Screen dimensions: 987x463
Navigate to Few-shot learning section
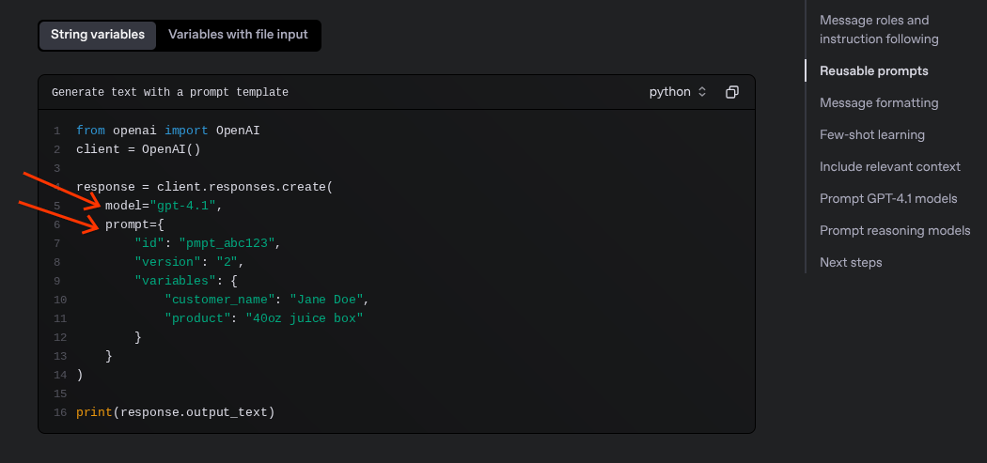tap(871, 134)
